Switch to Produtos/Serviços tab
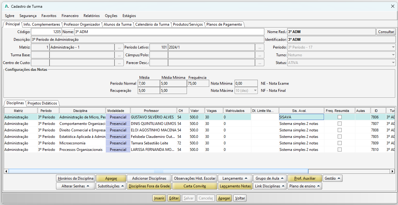Viewport: 398px width, 205px height. click(188, 24)
